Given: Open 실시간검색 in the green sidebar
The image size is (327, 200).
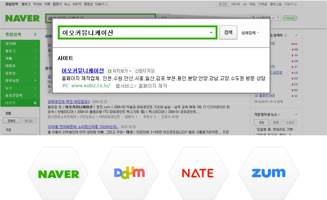Looking at the screenshot, I should coord(20,95).
